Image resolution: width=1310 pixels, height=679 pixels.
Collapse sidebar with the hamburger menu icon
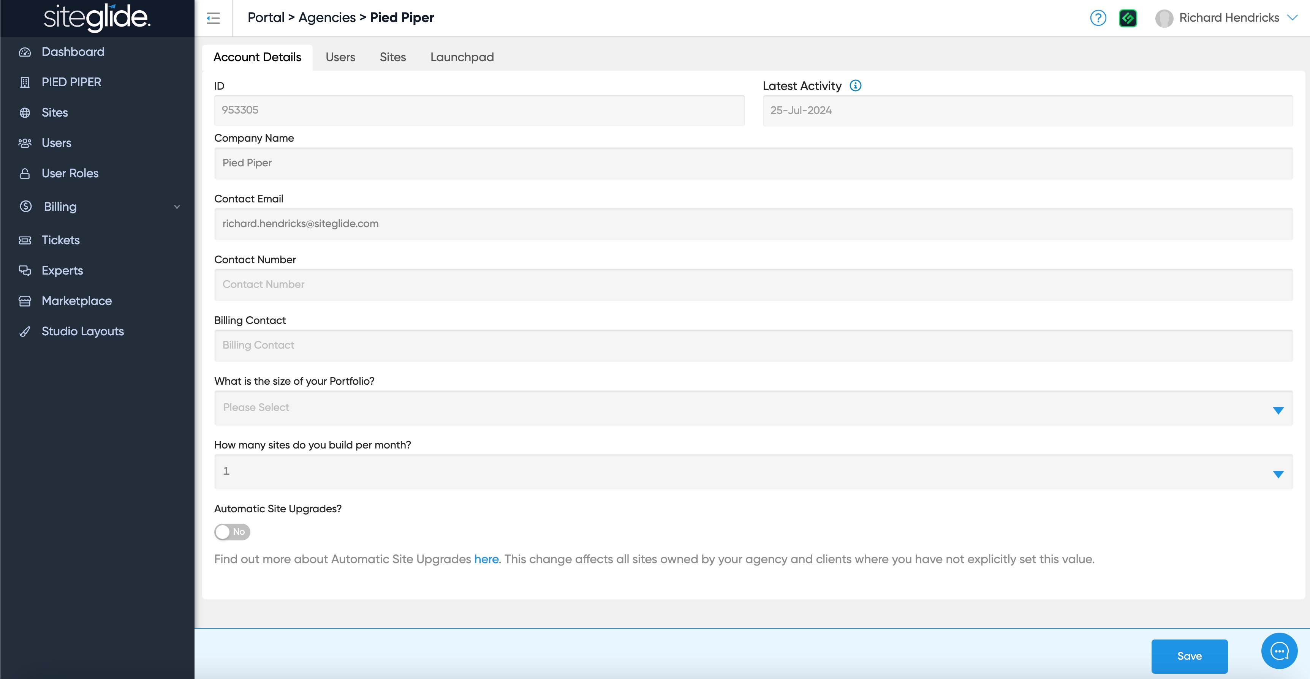[x=213, y=18]
